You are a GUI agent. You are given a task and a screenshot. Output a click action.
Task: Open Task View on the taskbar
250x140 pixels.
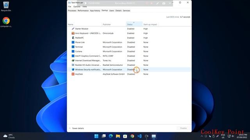point(104,136)
